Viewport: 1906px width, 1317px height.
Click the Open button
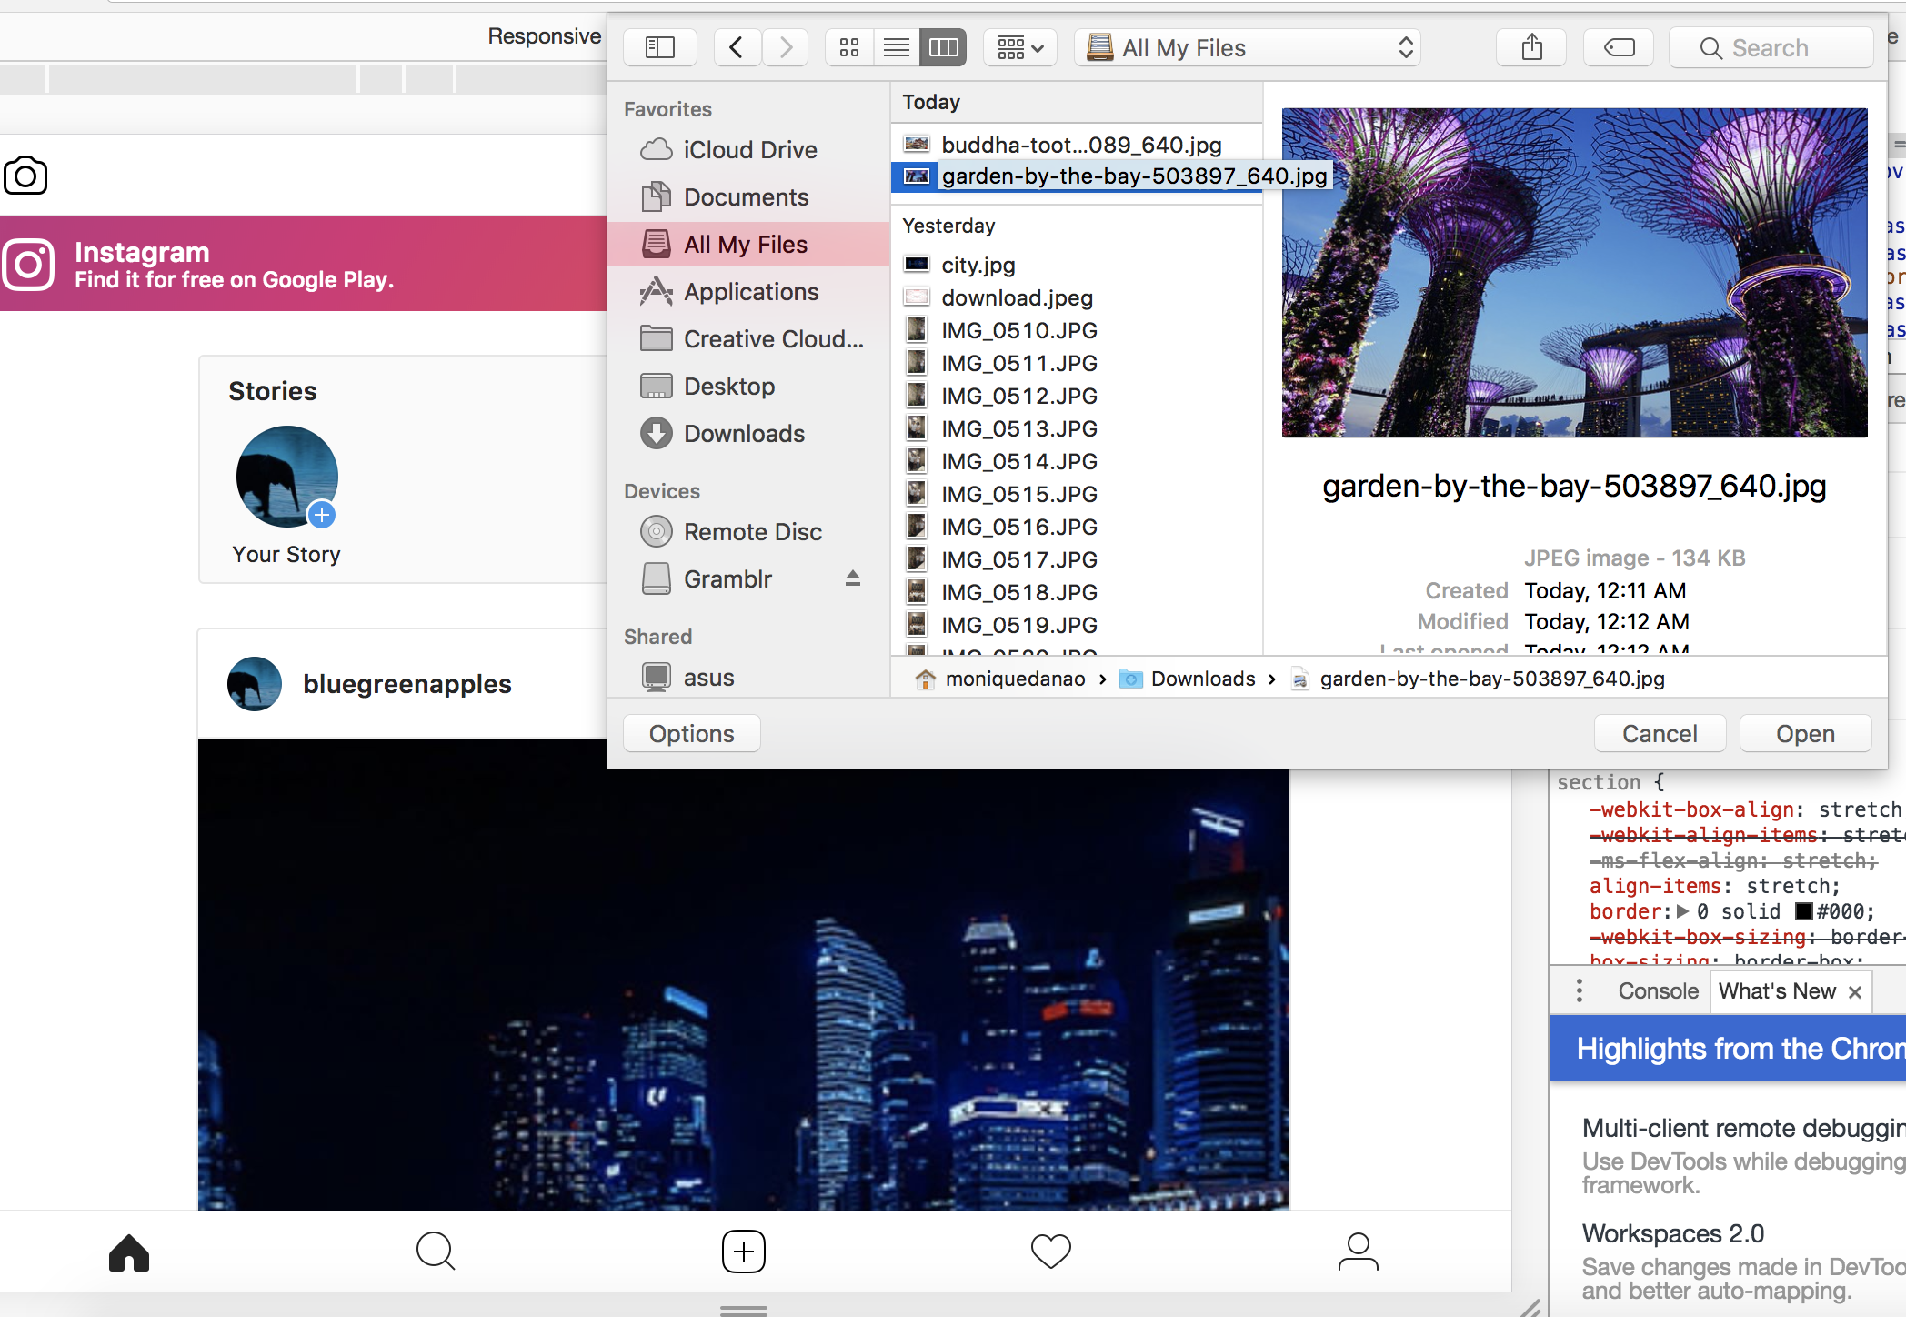coord(1805,733)
